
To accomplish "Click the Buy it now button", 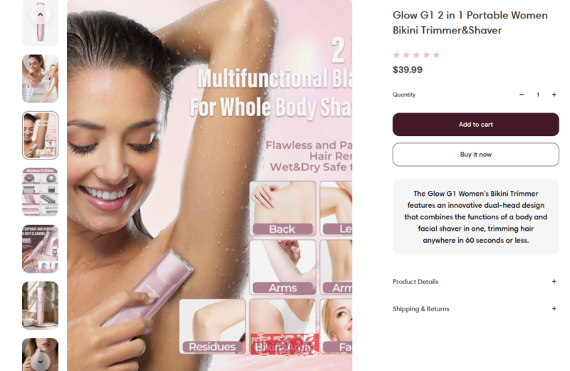I will (475, 155).
